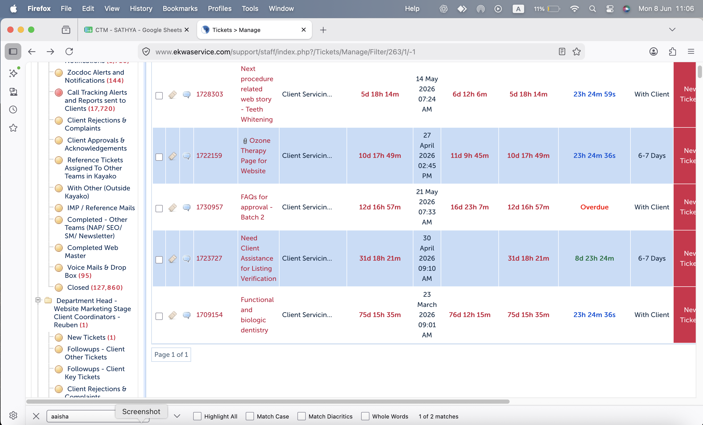Click the reply bubble icon for ticket 1709154
The image size is (703, 425).
click(187, 315)
